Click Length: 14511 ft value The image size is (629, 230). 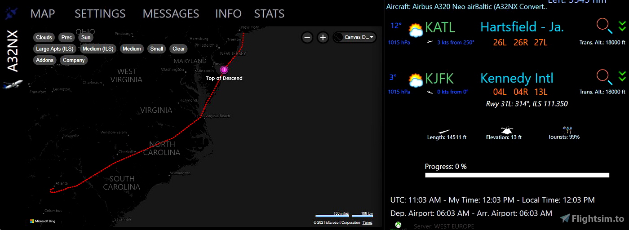(447, 137)
